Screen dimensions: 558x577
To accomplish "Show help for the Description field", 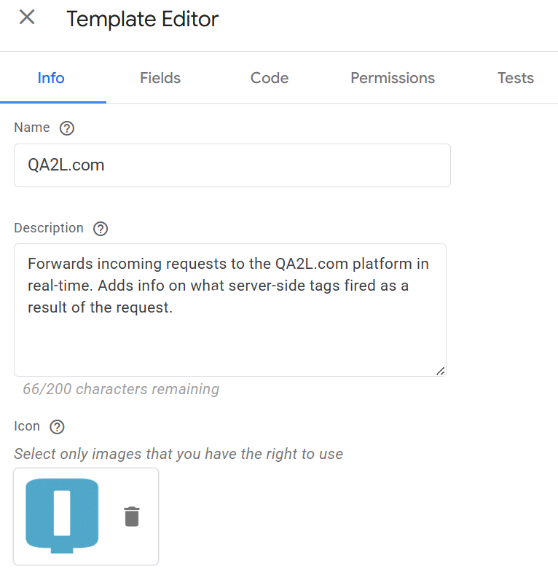I will coord(101,229).
